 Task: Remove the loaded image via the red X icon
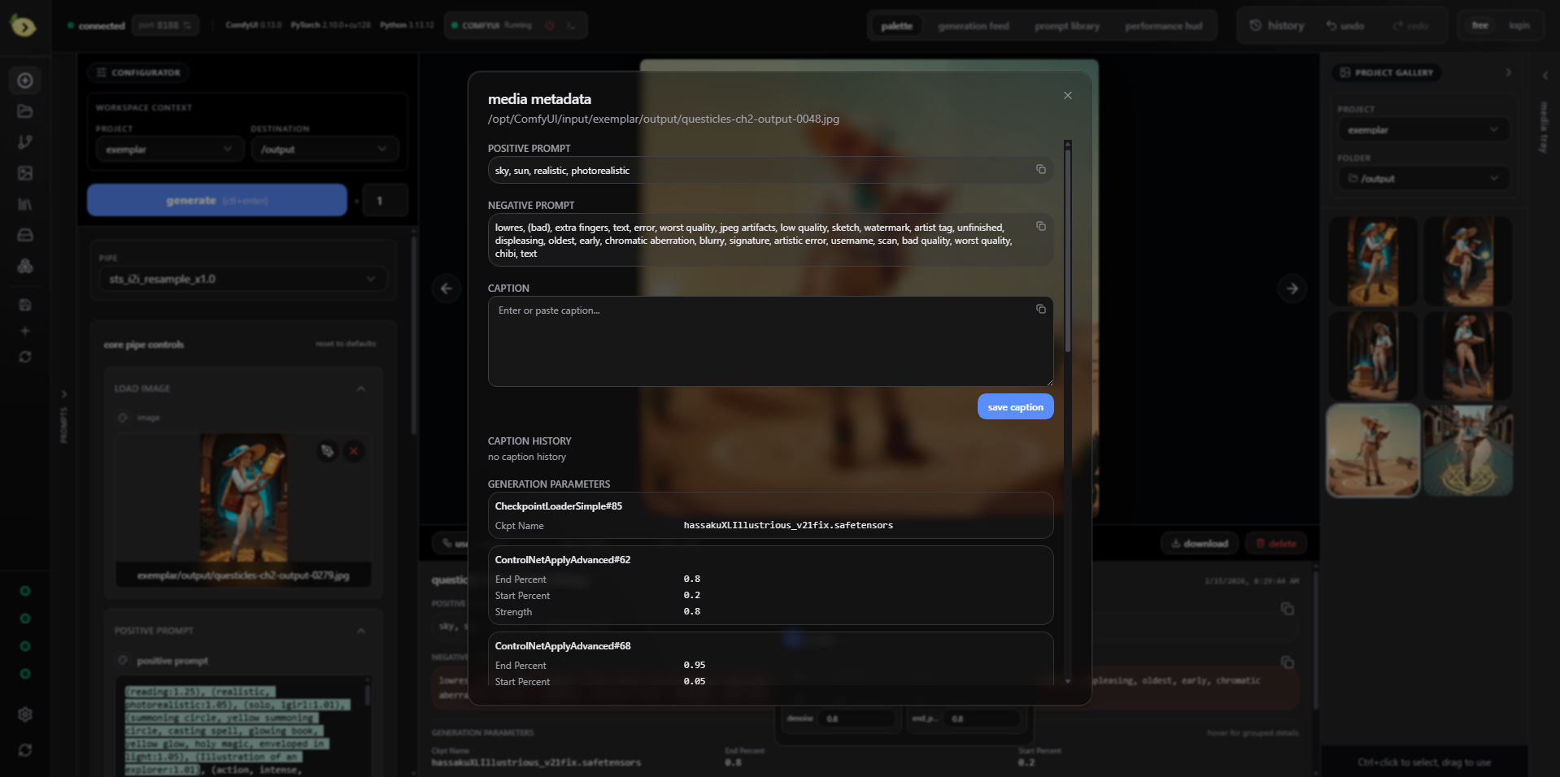[x=354, y=451]
